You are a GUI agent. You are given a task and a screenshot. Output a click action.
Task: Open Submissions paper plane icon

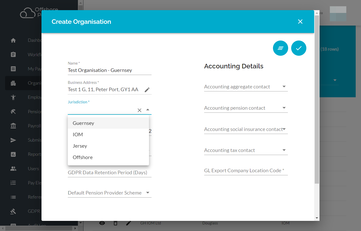pos(13,140)
